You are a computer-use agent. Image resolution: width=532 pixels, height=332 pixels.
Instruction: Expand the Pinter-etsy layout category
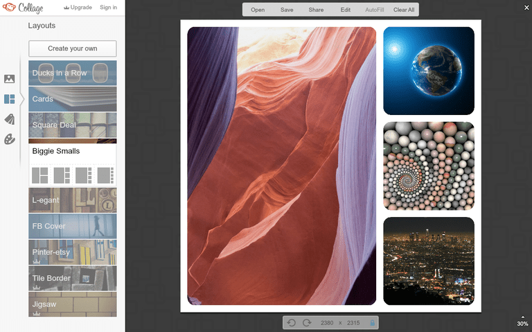point(73,252)
